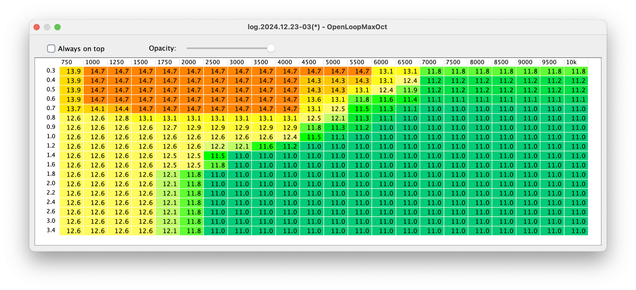Select the 1000 column header
636x290 pixels.
point(95,62)
